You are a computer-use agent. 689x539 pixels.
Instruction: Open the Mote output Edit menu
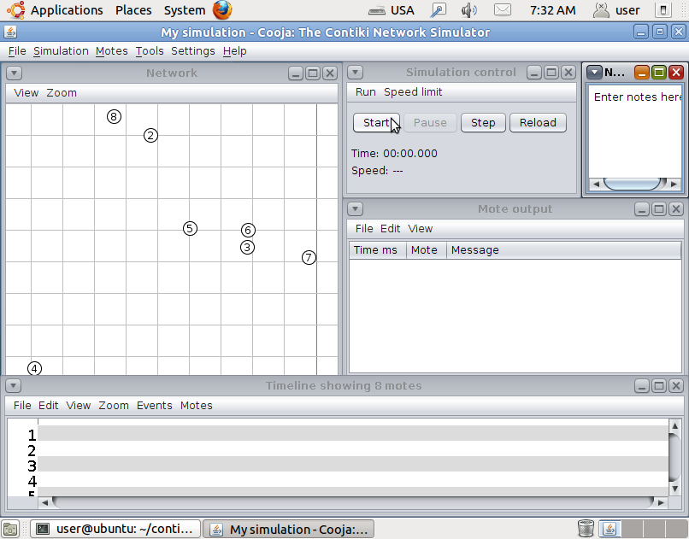390,229
